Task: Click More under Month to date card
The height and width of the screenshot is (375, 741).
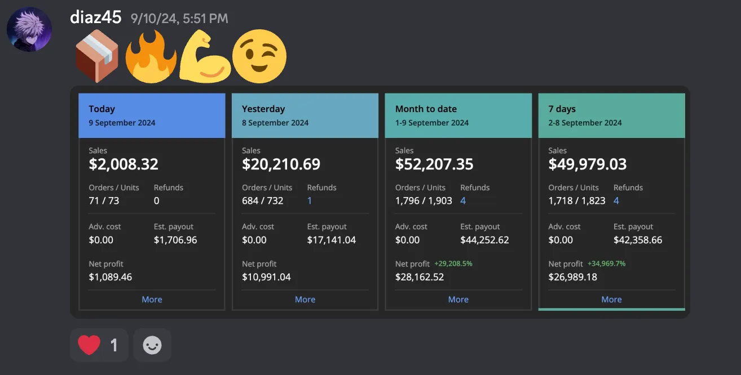Action: click(458, 300)
